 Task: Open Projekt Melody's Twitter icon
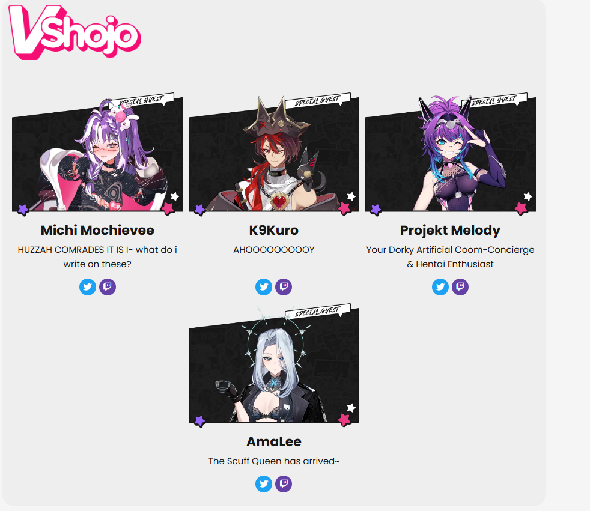coord(440,287)
